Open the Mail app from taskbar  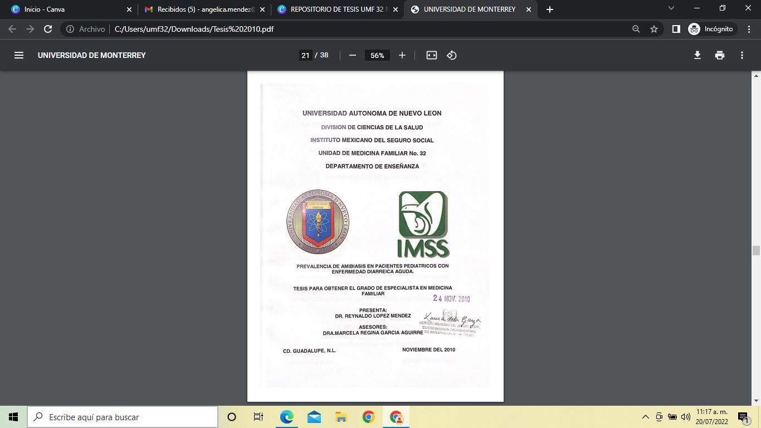coord(314,417)
